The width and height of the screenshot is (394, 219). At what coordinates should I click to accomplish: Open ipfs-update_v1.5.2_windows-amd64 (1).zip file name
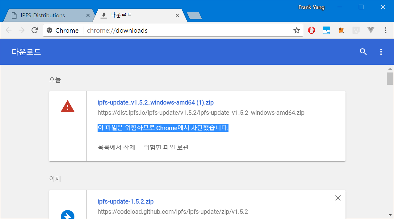pos(156,102)
